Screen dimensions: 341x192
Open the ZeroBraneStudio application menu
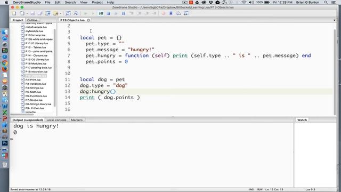click(x=27, y=2)
